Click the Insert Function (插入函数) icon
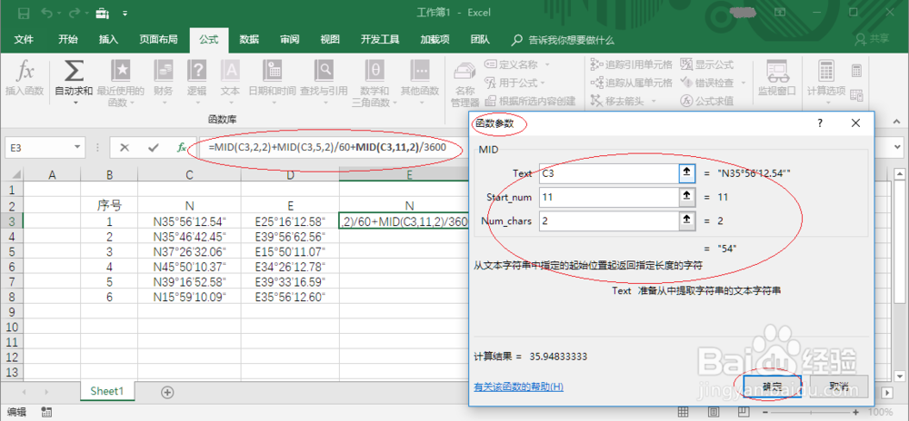Viewport: 909px width, 421px height. [x=25, y=79]
